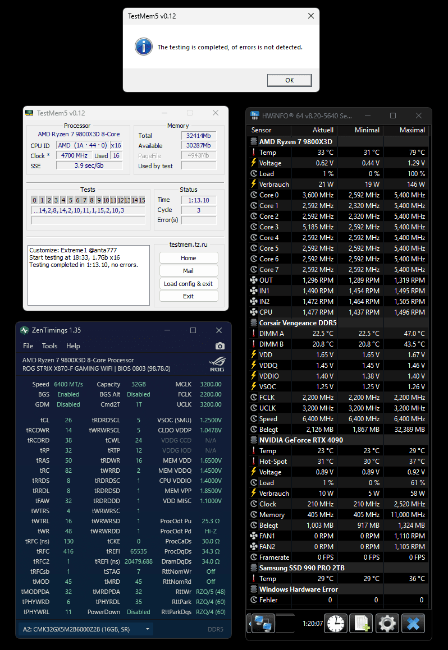Click the fan icon beside FAN1 row
Viewport: 448px width, 650px height.
[254, 536]
